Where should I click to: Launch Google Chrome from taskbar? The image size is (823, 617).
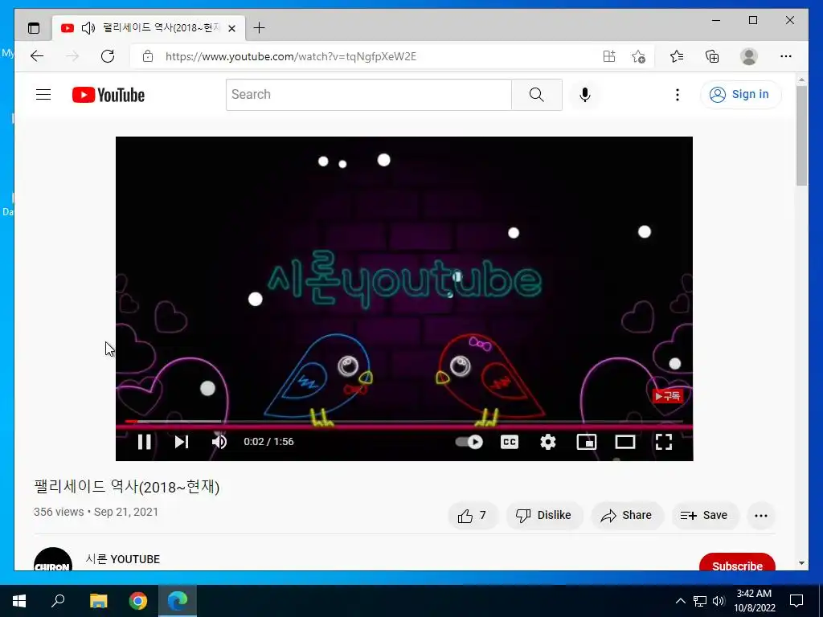pos(138,601)
